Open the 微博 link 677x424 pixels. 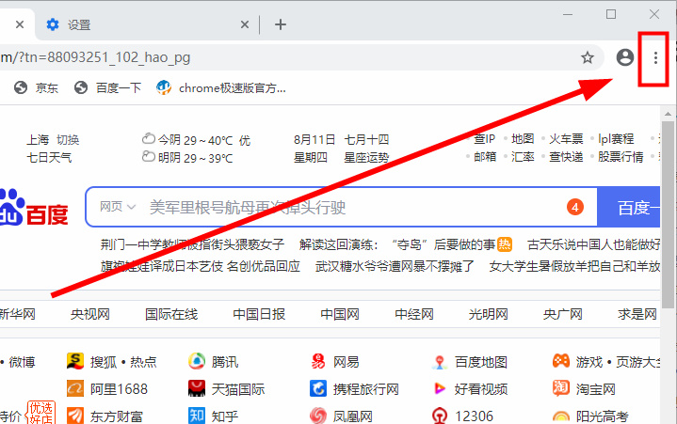[x=22, y=362]
